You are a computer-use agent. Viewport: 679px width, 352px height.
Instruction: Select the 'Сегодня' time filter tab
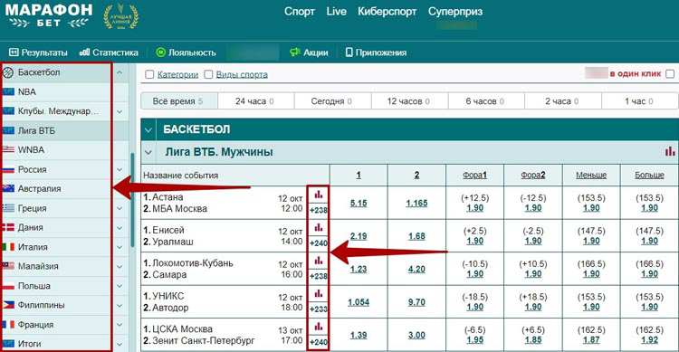coord(332,101)
